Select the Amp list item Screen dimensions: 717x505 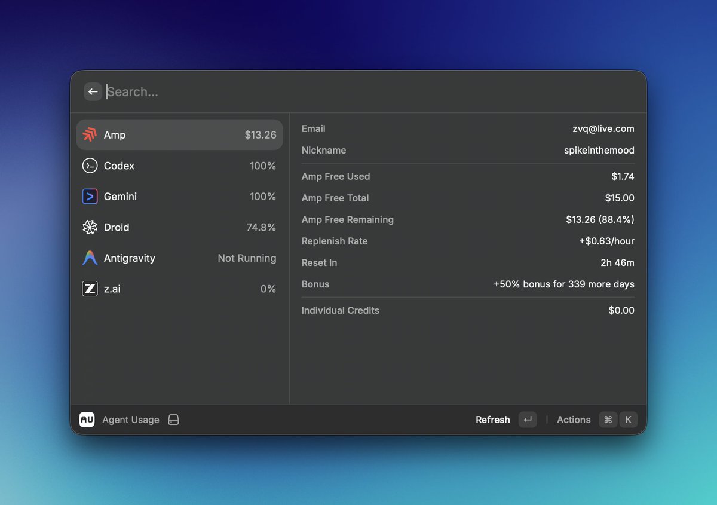coord(179,135)
